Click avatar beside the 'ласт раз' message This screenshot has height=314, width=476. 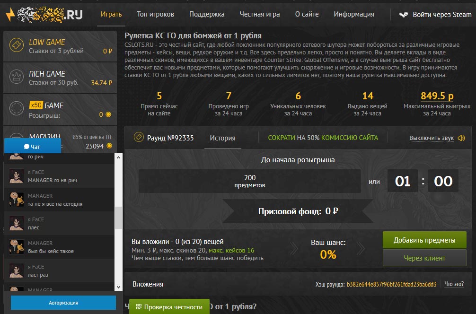pyautogui.click(x=17, y=270)
